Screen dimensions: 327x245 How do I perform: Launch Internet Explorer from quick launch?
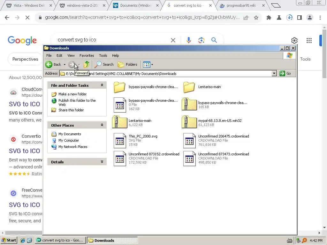click(x=23, y=240)
